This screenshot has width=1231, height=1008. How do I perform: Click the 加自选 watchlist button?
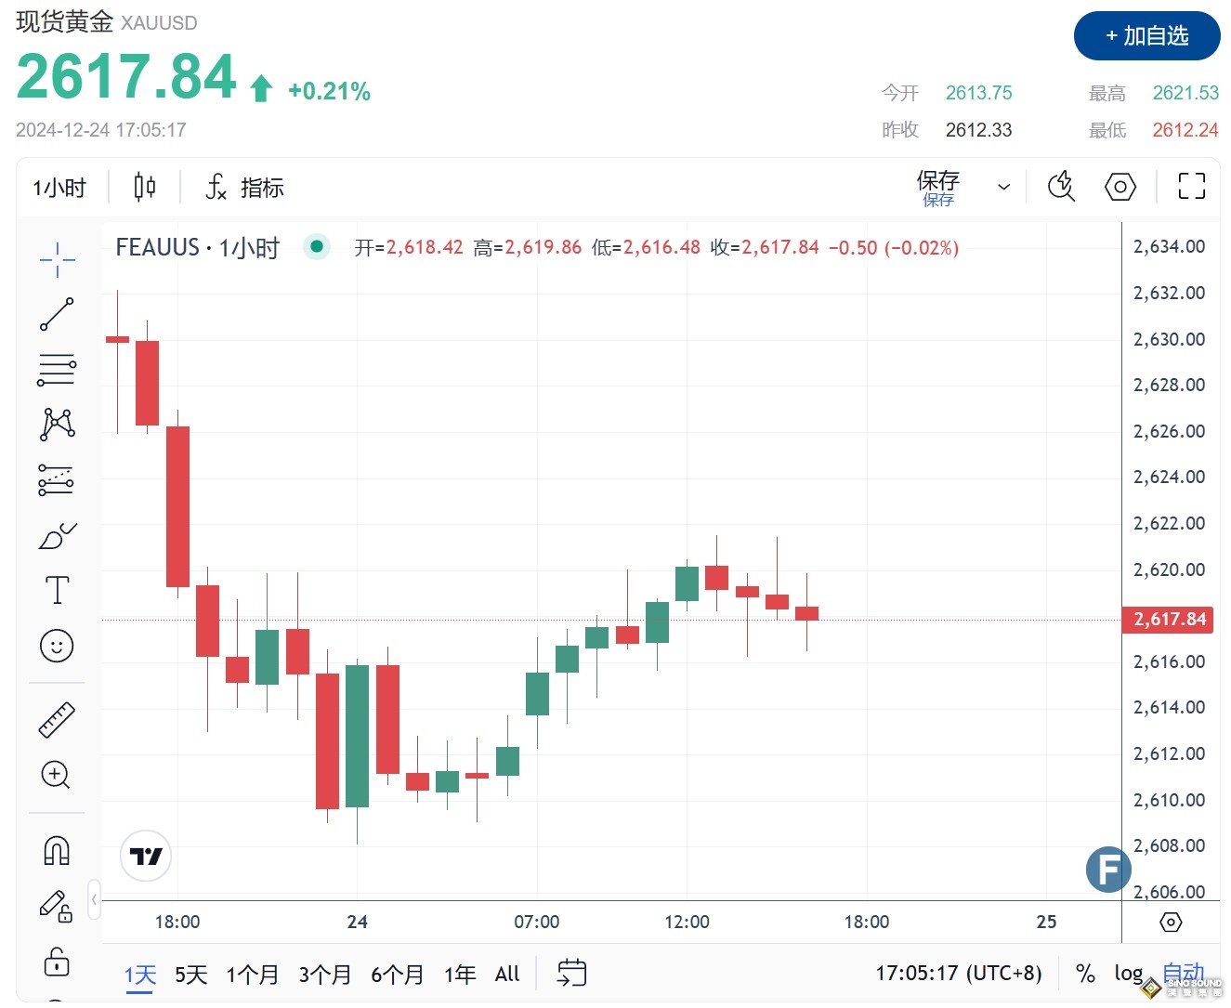(x=1146, y=35)
